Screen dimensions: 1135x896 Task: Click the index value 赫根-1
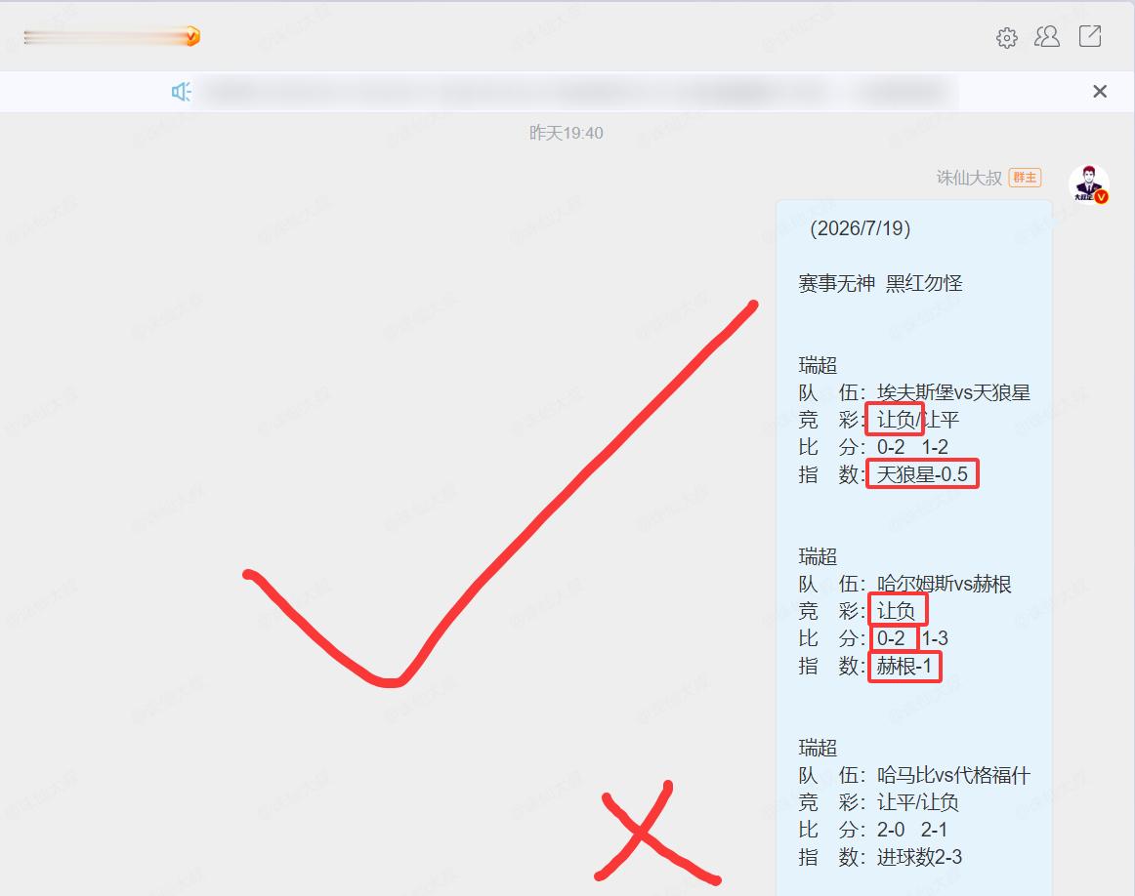point(904,666)
